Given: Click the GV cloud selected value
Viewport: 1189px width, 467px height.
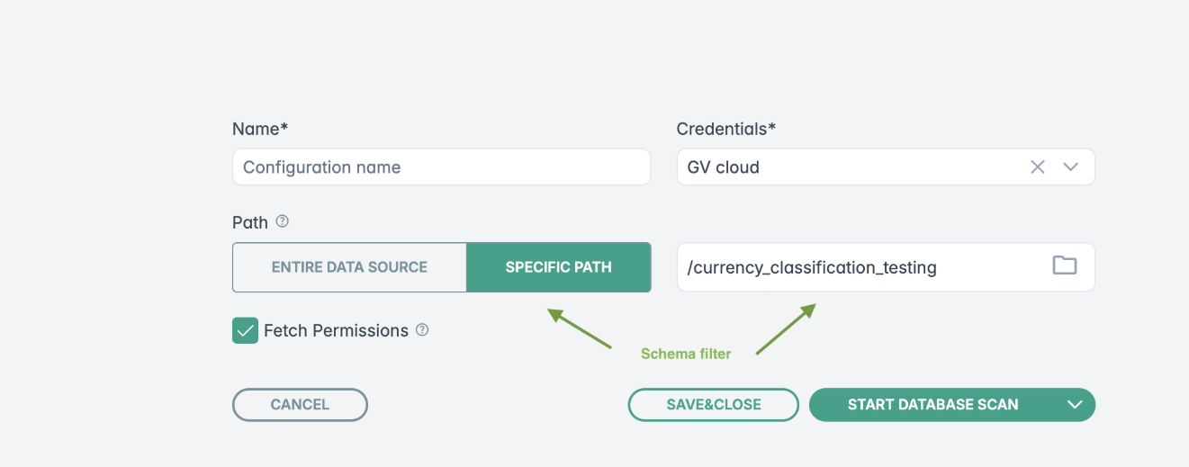Looking at the screenshot, I should pos(724,167).
